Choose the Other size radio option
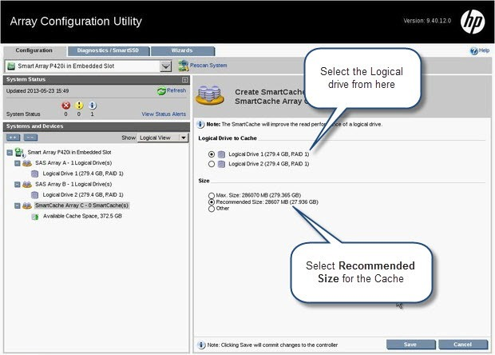Screen dimensions: 495x355 [x=212, y=209]
